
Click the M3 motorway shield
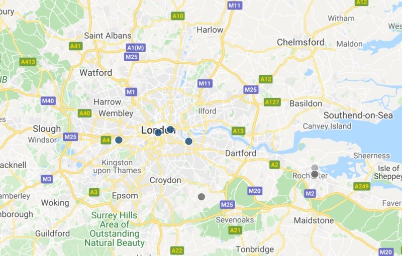pyautogui.click(x=47, y=179)
